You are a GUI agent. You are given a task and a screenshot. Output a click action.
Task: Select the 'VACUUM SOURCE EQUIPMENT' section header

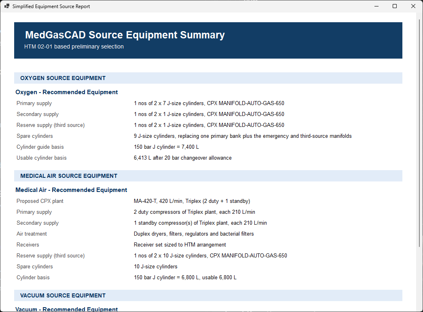coord(208,295)
